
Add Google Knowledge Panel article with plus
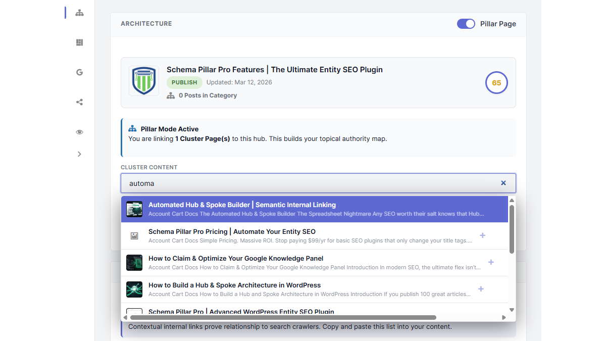point(491,262)
